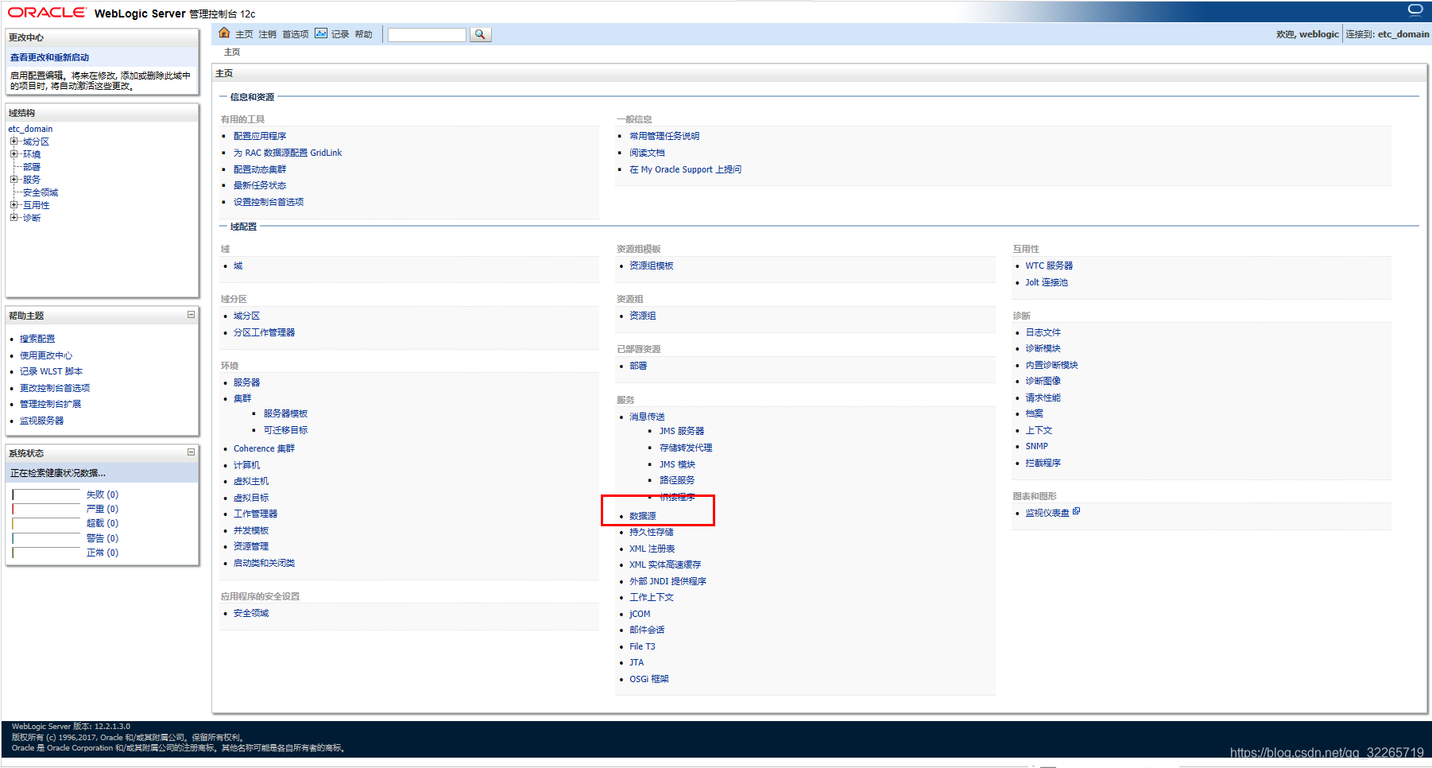Open 监视仪表盘 link
Image resolution: width=1432 pixels, height=768 pixels.
1047,513
